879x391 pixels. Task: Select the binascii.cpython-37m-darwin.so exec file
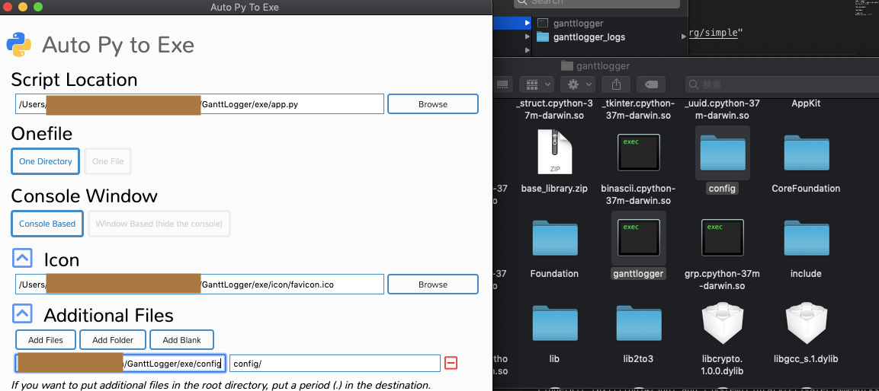click(x=639, y=152)
